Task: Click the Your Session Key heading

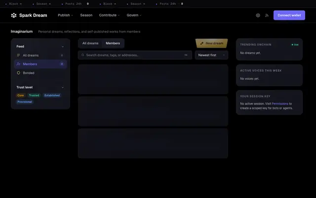Action: [x=255, y=97]
